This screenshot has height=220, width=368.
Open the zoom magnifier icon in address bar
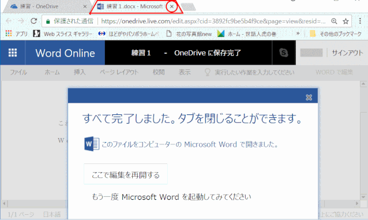coord(334,21)
